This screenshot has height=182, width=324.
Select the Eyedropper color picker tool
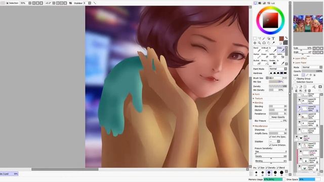tap(273, 43)
